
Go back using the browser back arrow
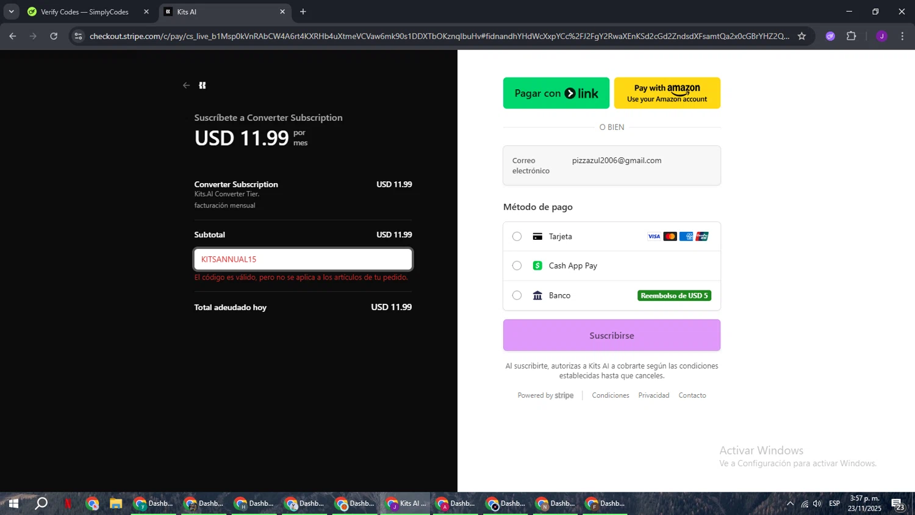click(x=13, y=36)
